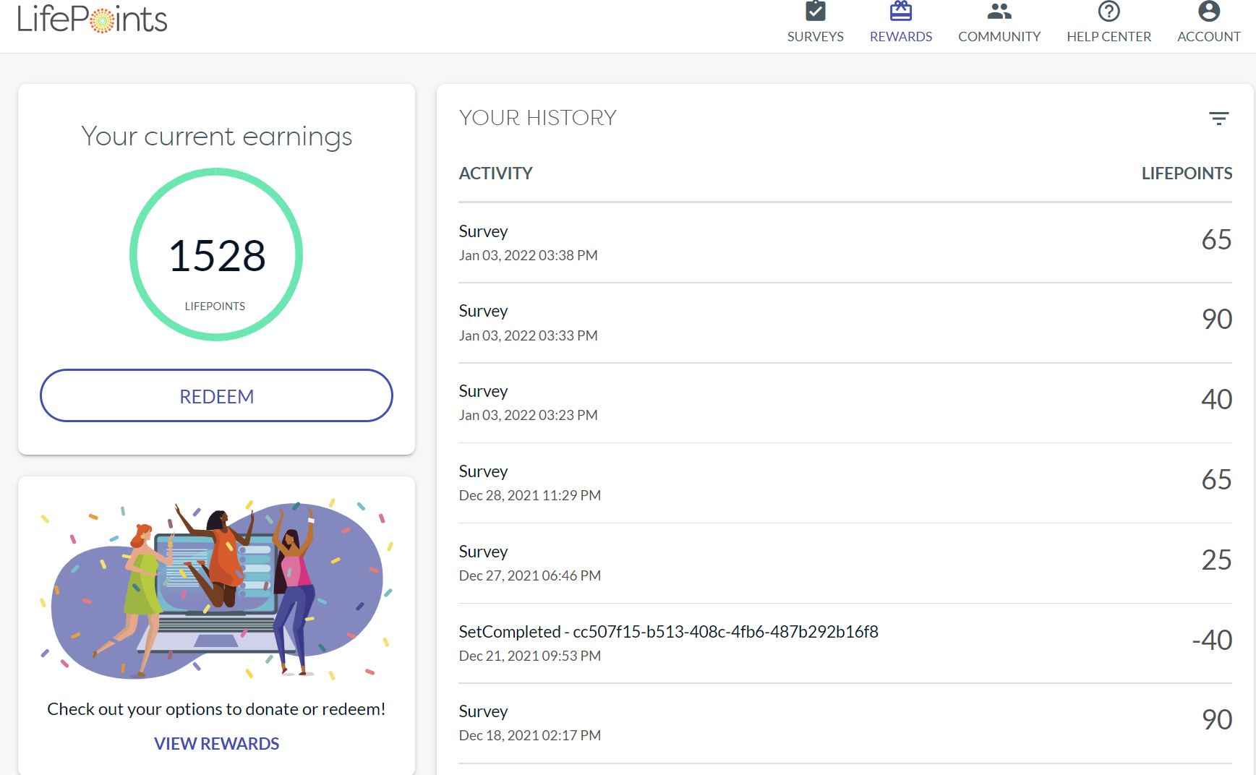Follow the VIEW REWARDS link
The height and width of the screenshot is (775, 1256).
click(216, 744)
